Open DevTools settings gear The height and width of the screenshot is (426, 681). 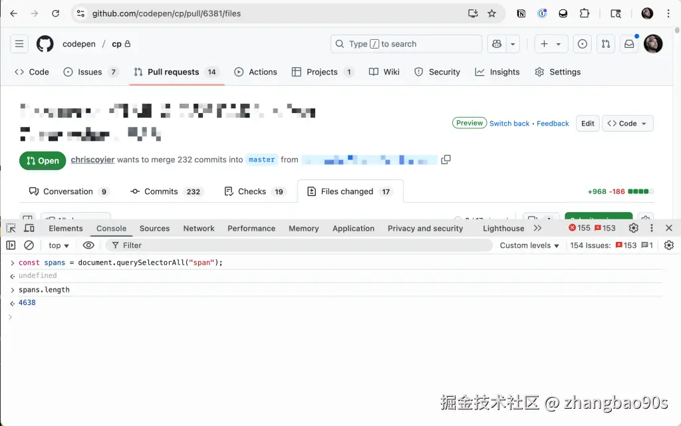633,228
